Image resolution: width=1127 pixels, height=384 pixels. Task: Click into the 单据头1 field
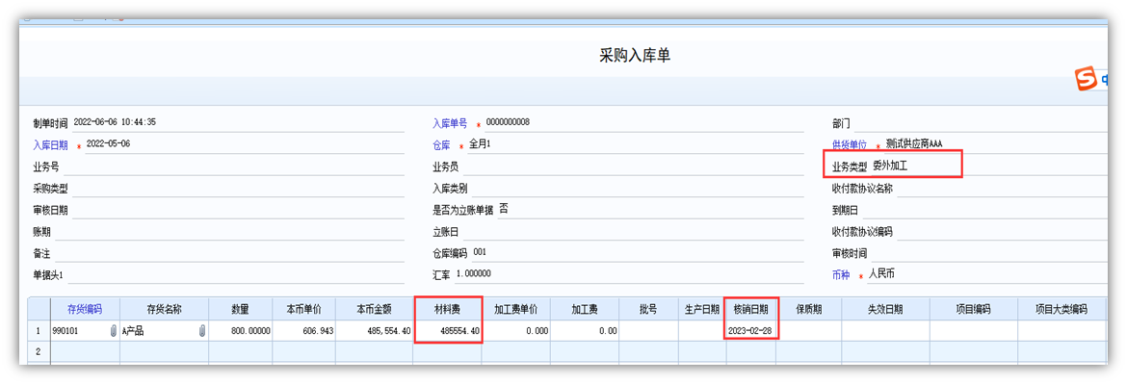pyautogui.click(x=236, y=275)
